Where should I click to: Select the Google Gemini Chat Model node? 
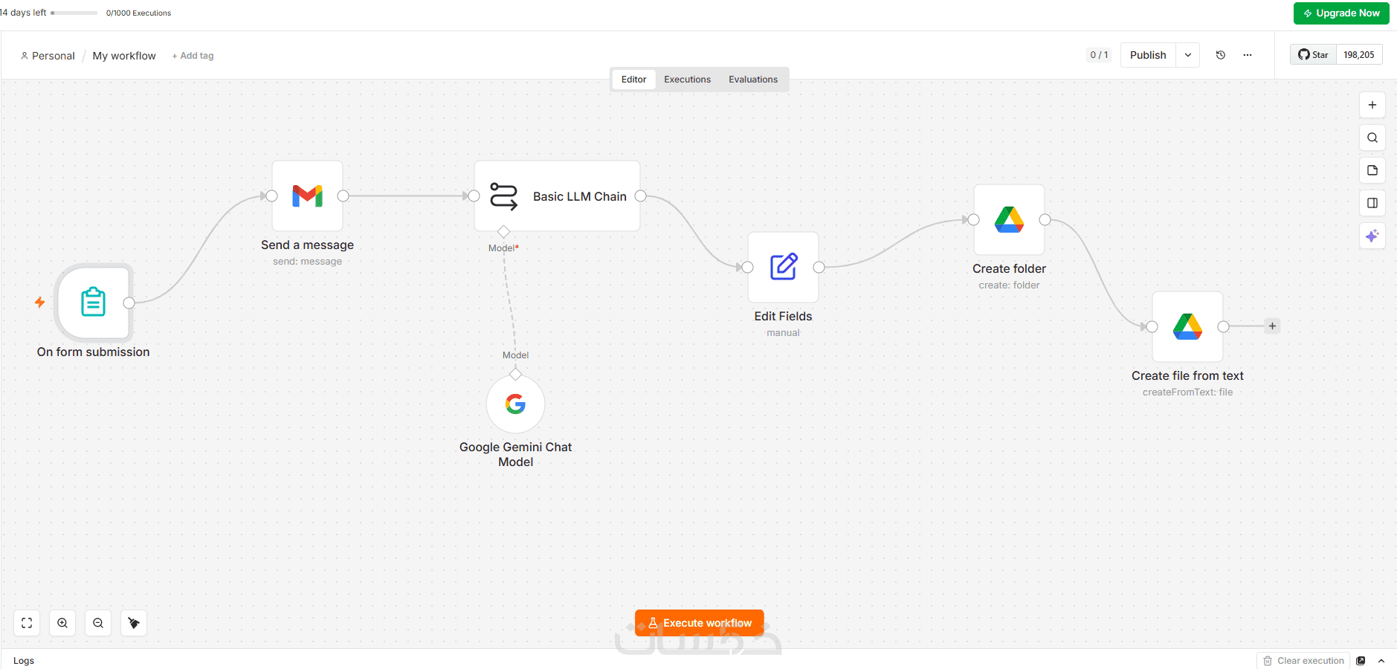(x=515, y=404)
